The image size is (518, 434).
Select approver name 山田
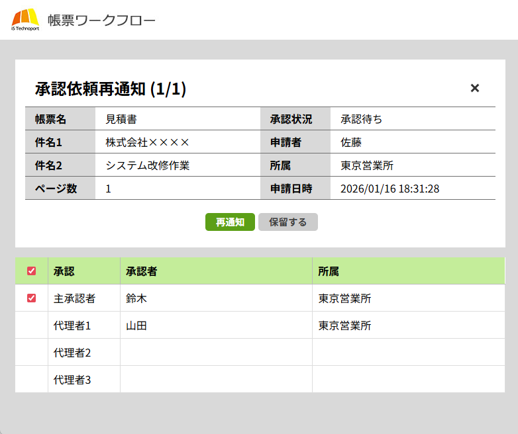pos(136,325)
